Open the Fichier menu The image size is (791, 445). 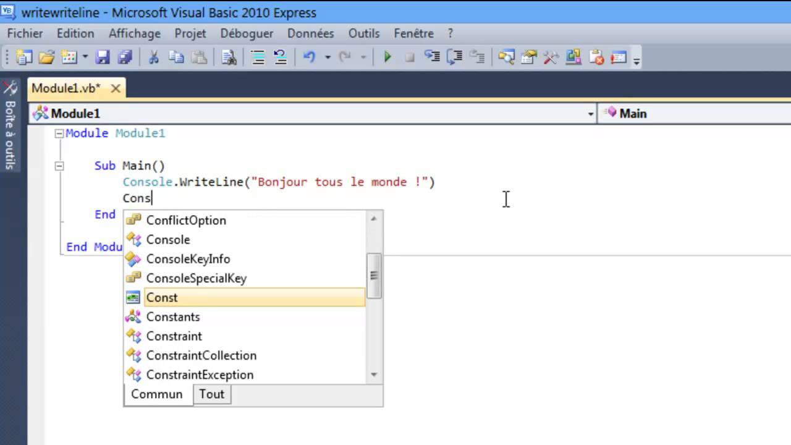pyautogui.click(x=25, y=33)
